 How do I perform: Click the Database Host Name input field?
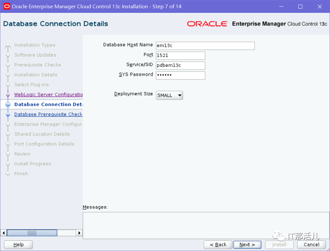(205, 46)
